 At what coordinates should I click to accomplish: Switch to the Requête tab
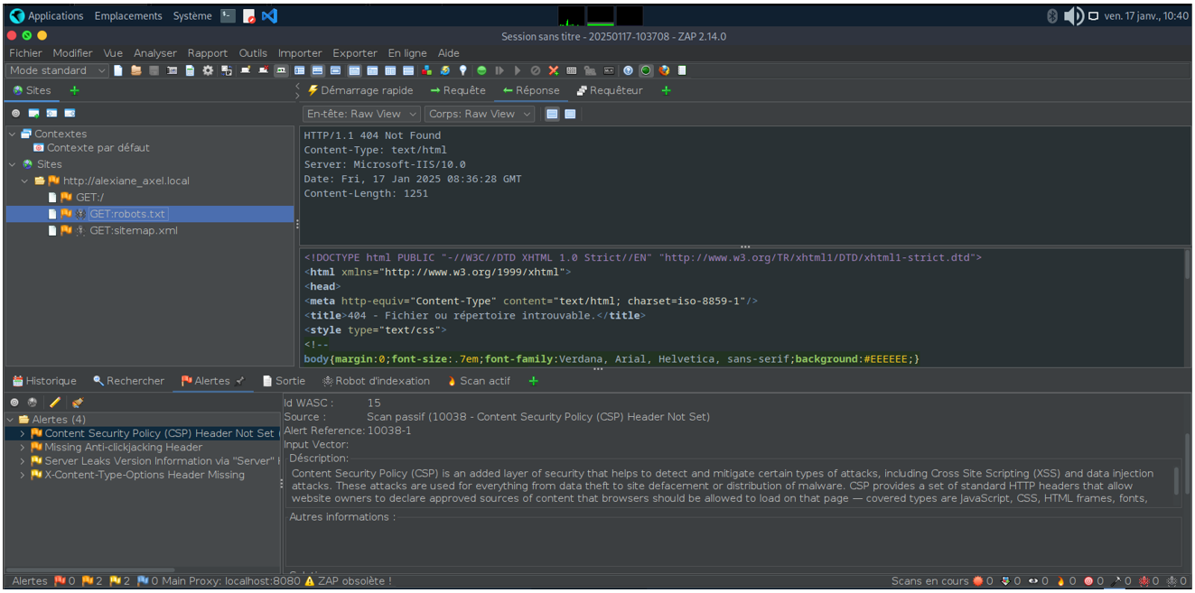point(457,90)
